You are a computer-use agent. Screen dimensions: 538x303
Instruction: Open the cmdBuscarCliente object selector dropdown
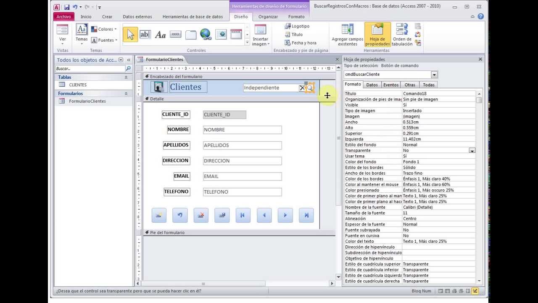pos(434,74)
